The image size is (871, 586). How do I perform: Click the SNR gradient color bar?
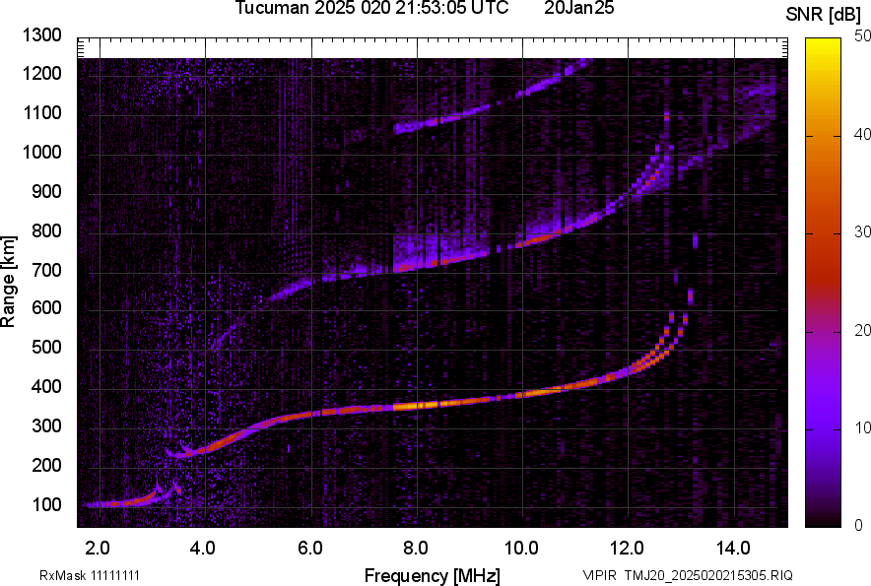[823, 283]
